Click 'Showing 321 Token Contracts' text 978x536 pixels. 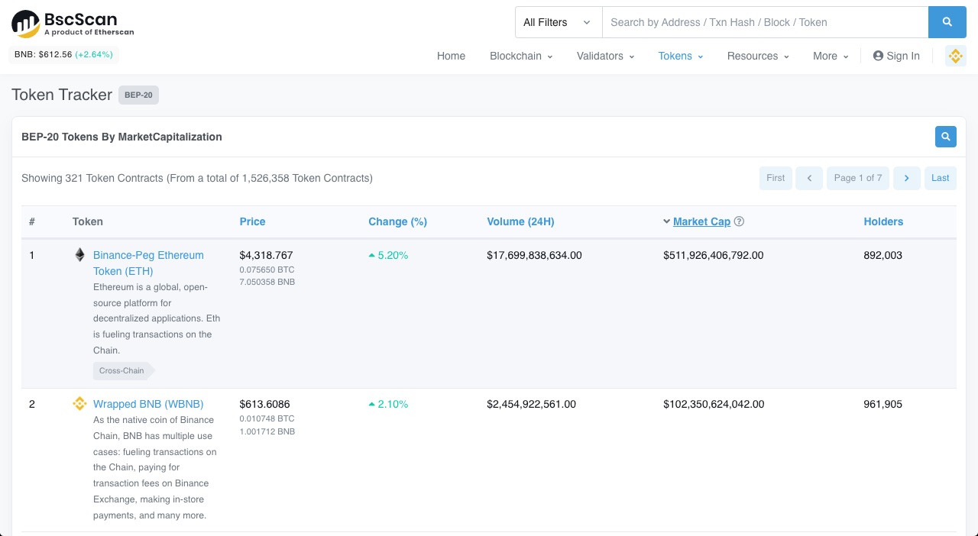coord(197,178)
